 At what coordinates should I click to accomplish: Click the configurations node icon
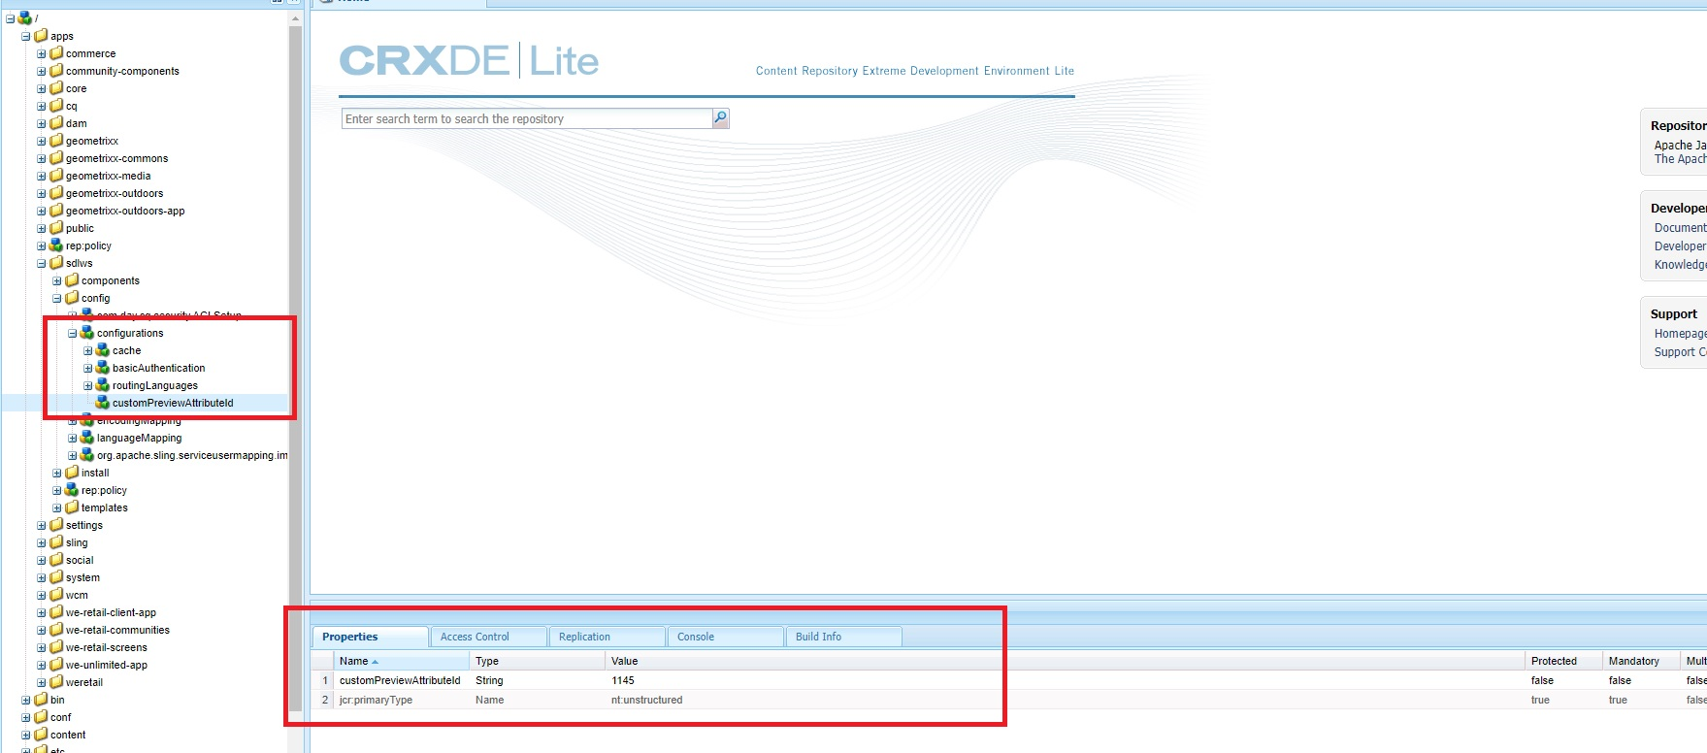click(x=87, y=333)
